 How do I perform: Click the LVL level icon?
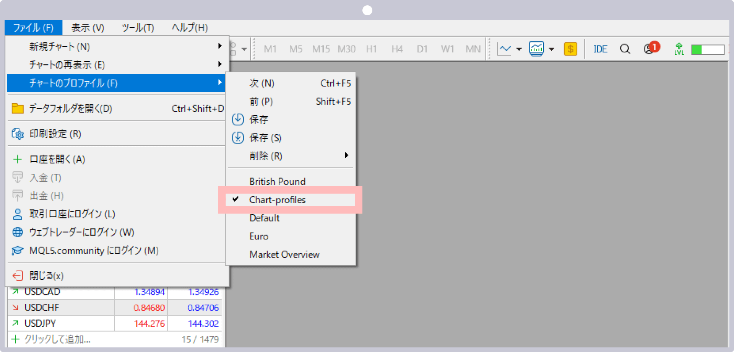tap(679, 49)
